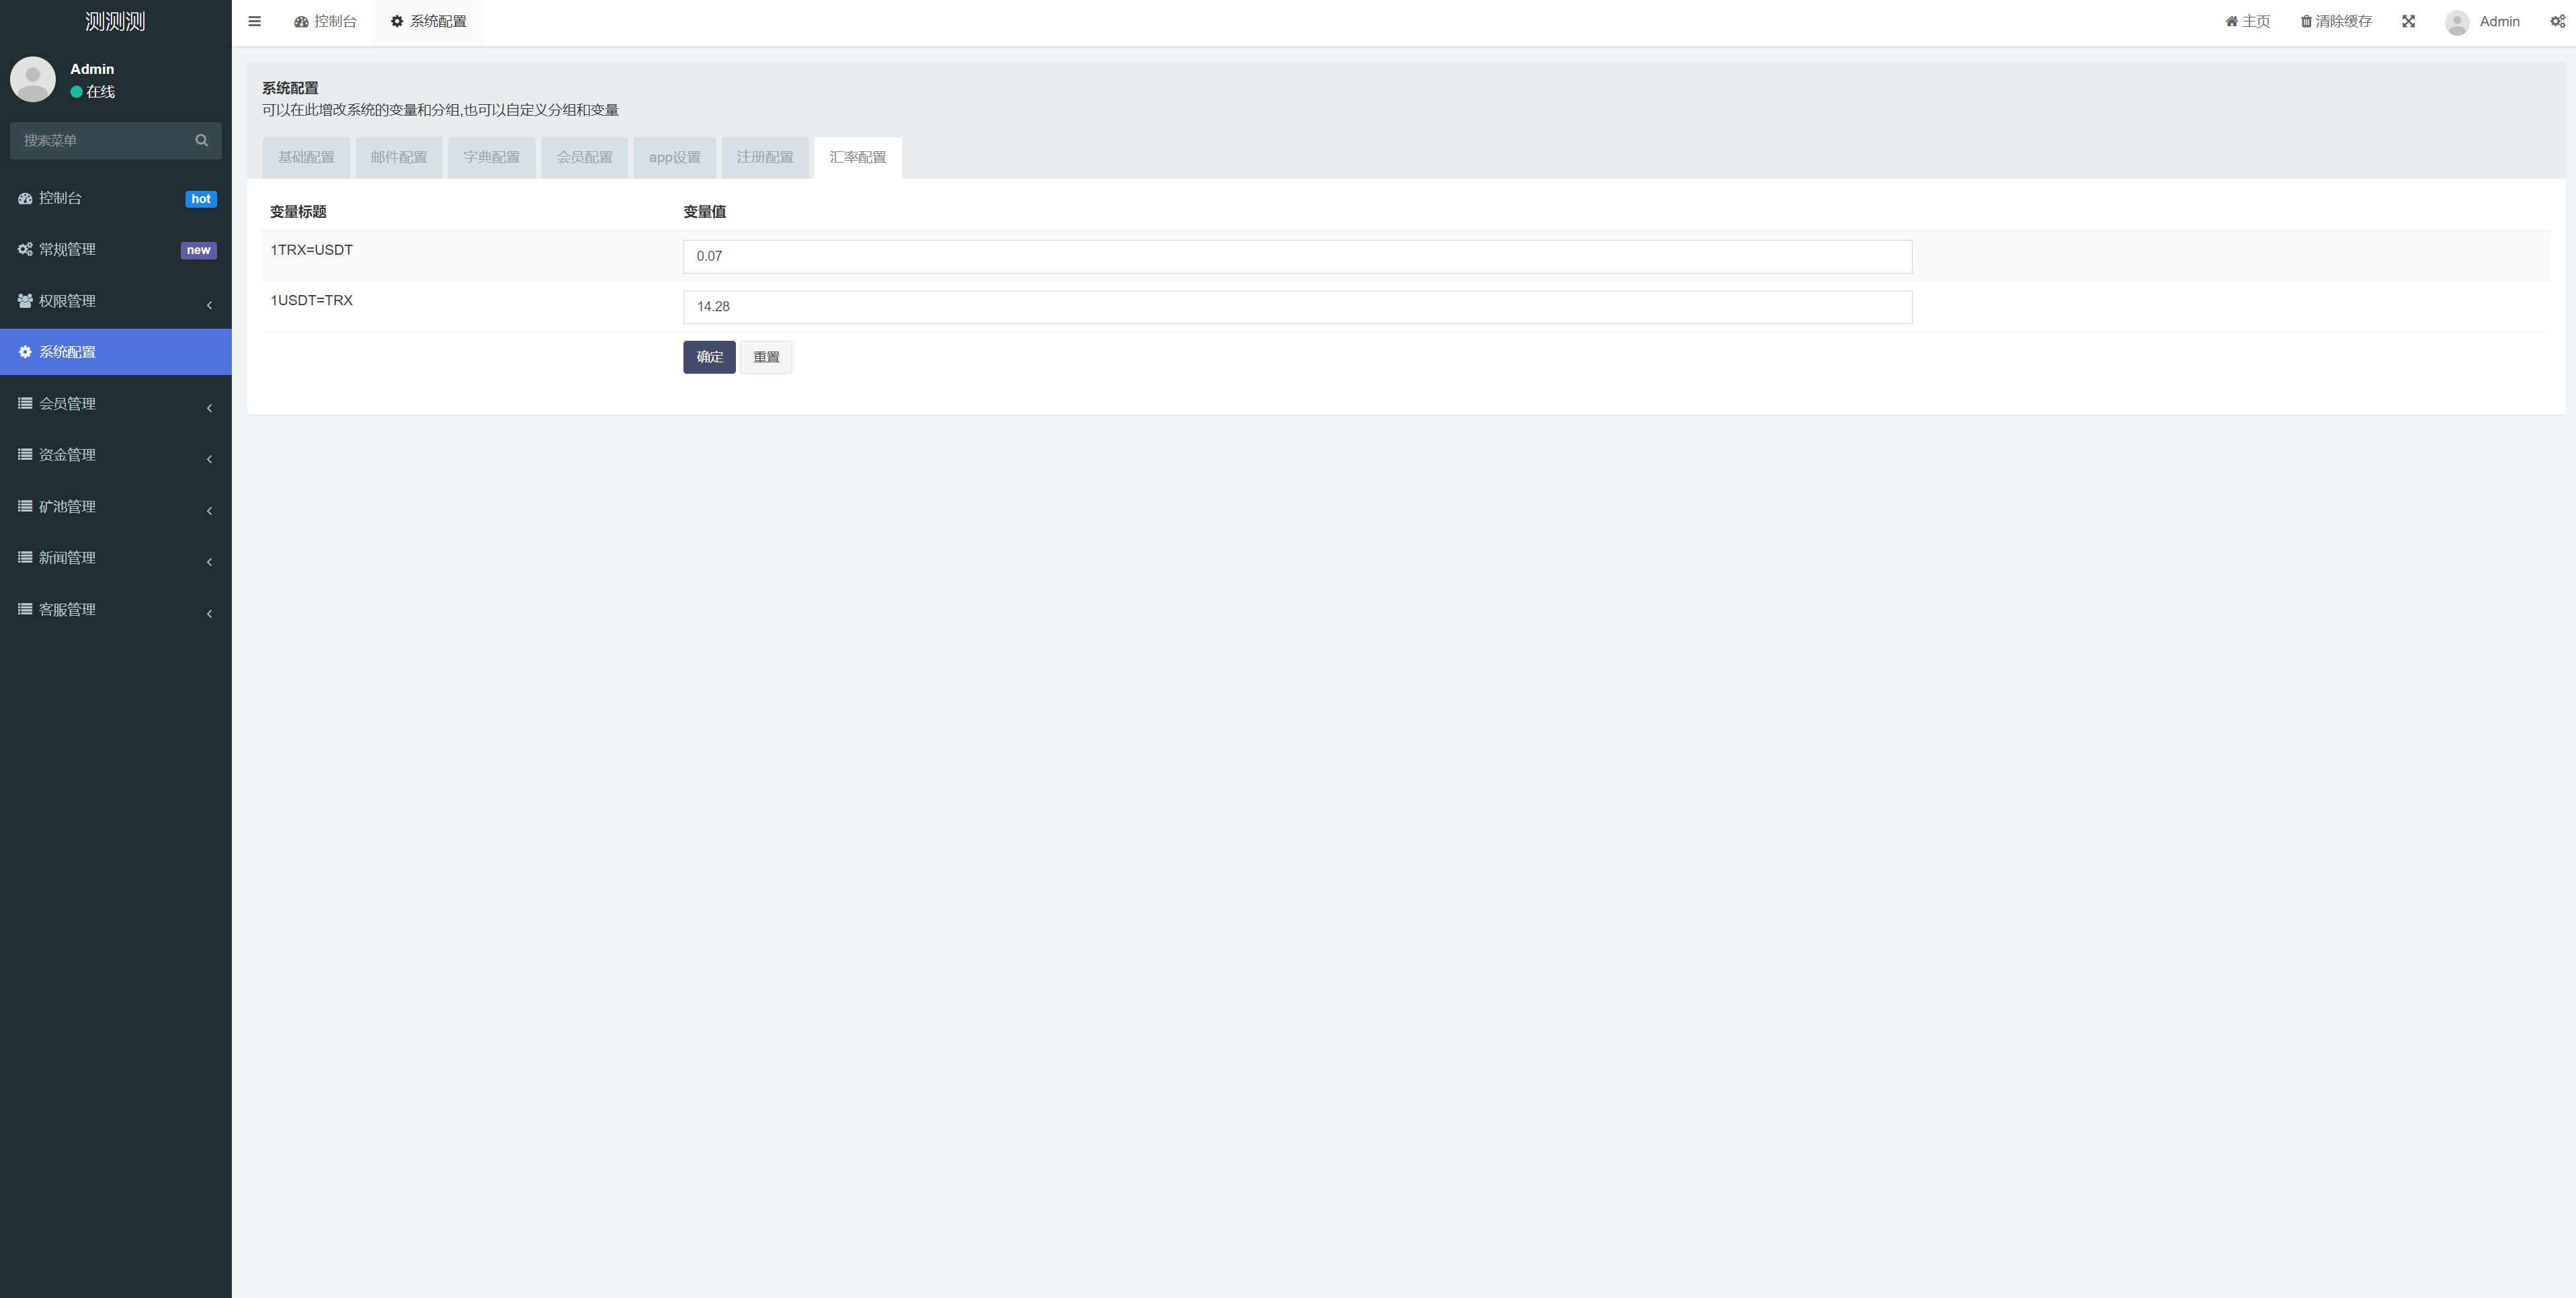The height and width of the screenshot is (1298, 2576).
Task: Click the search magnifier icon in sidebar
Action: point(201,140)
